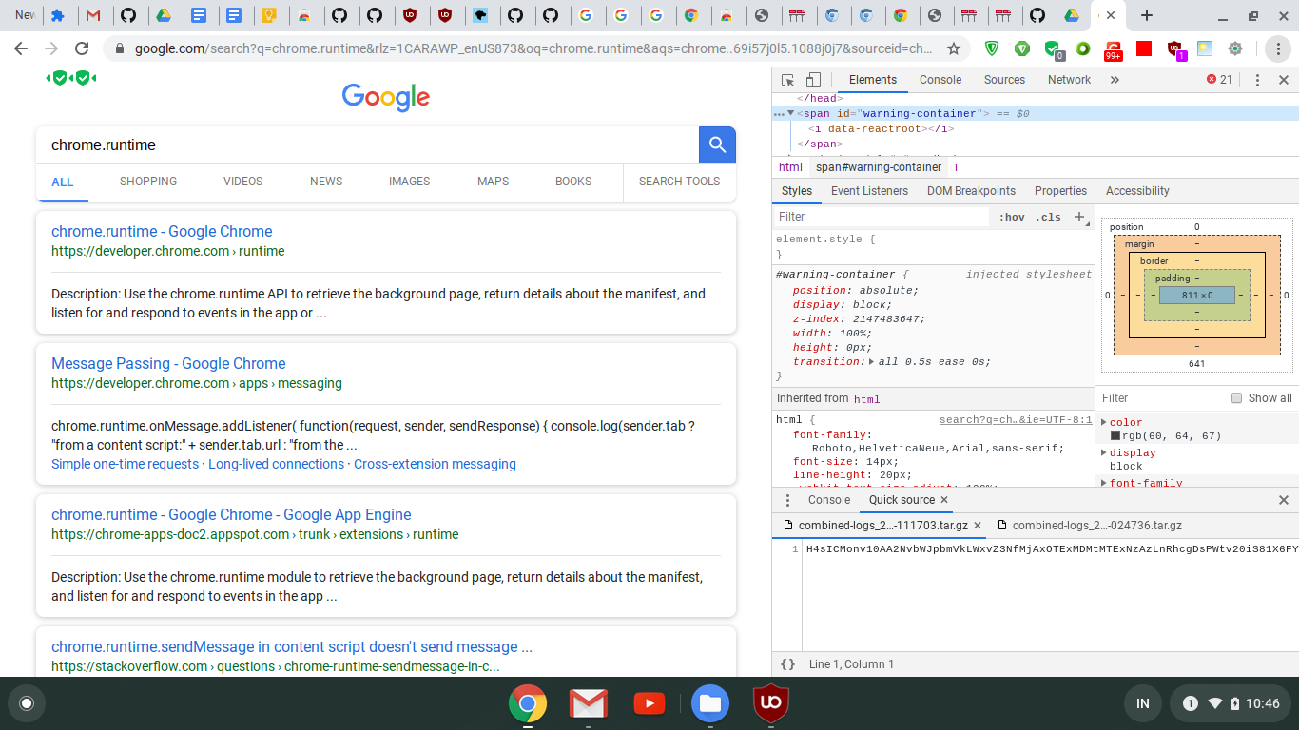The height and width of the screenshot is (730, 1299).
Task: Select the 'i' breadcrumb item
Action: [956, 167]
